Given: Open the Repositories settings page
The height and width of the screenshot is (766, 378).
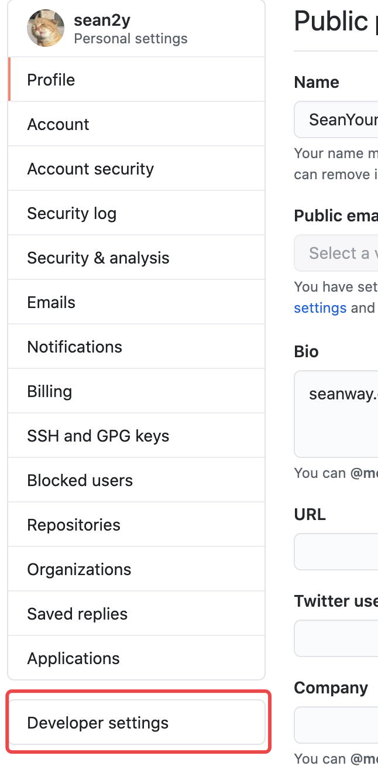Looking at the screenshot, I should [73, 524].
